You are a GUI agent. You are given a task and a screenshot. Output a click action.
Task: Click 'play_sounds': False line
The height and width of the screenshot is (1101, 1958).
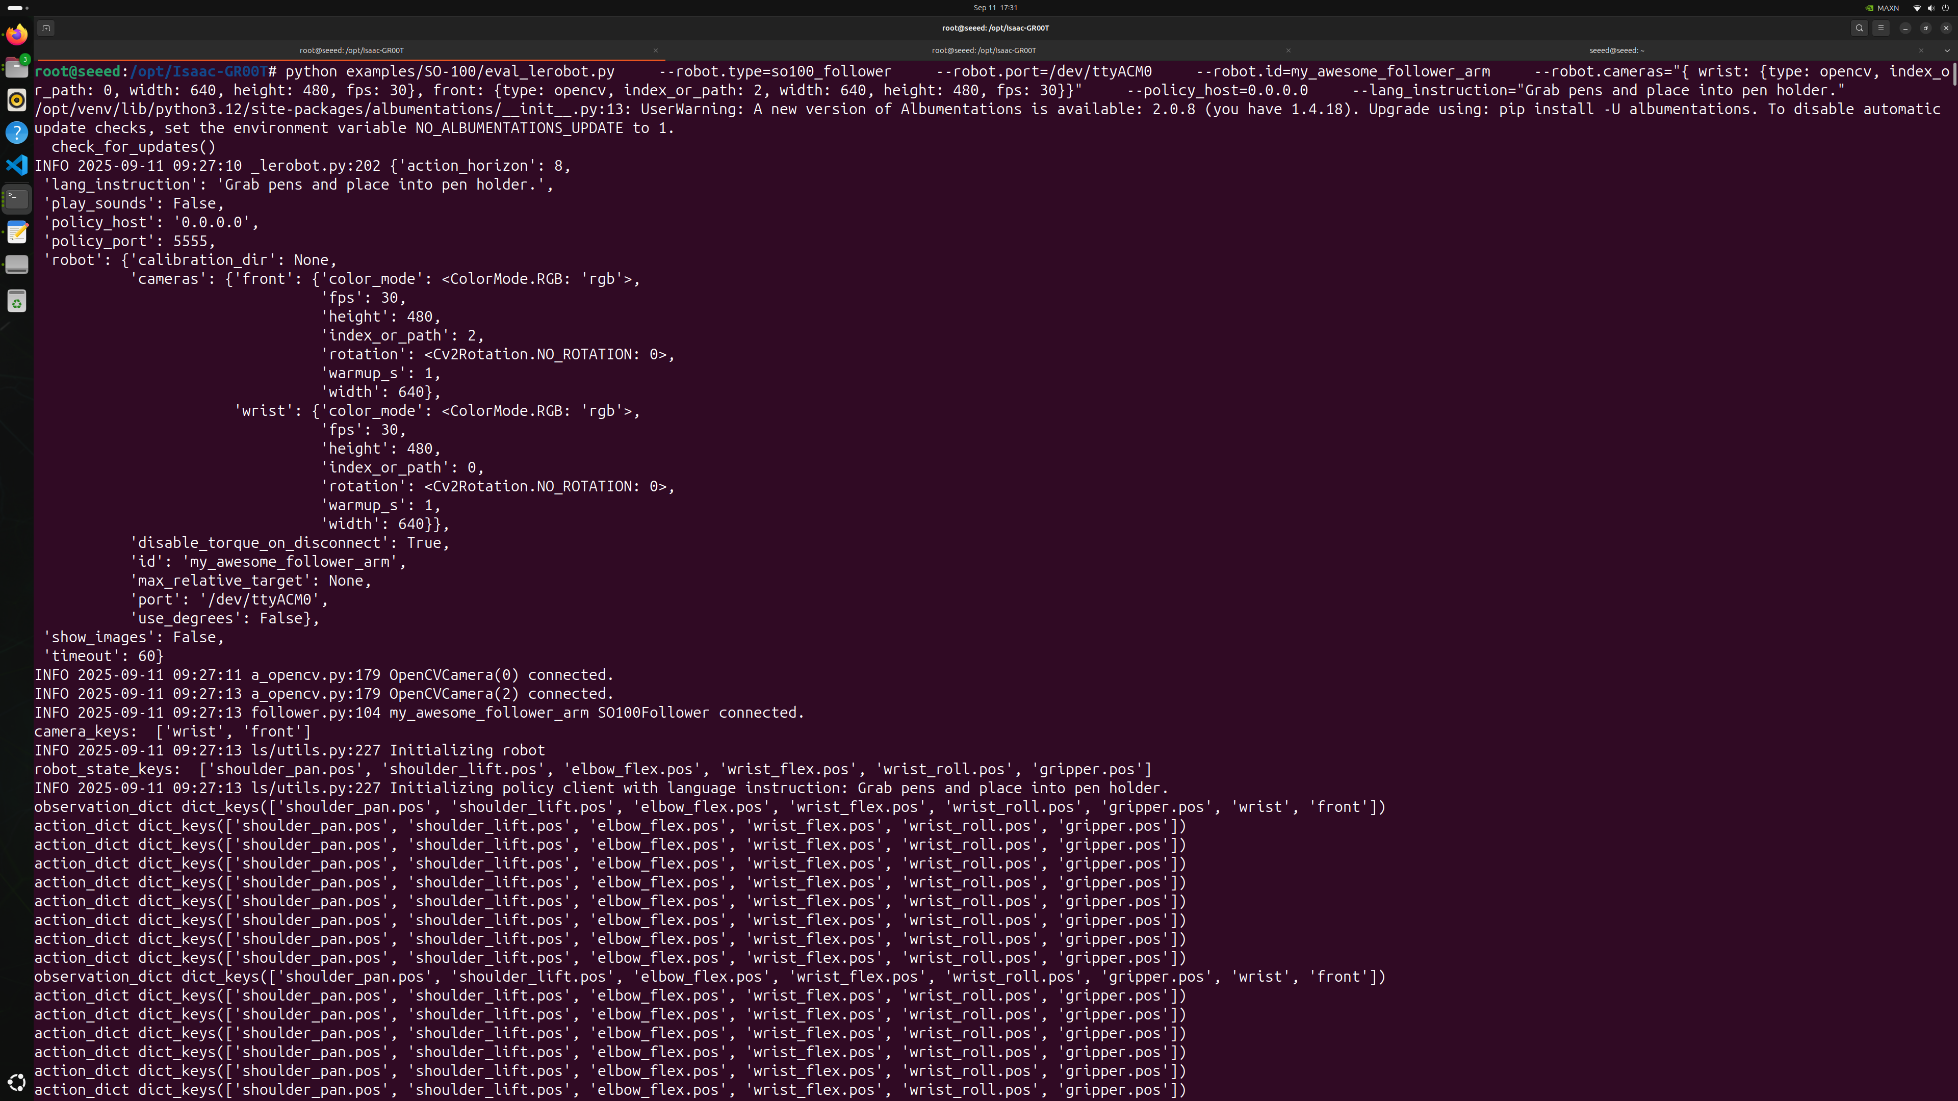point(134,203)
